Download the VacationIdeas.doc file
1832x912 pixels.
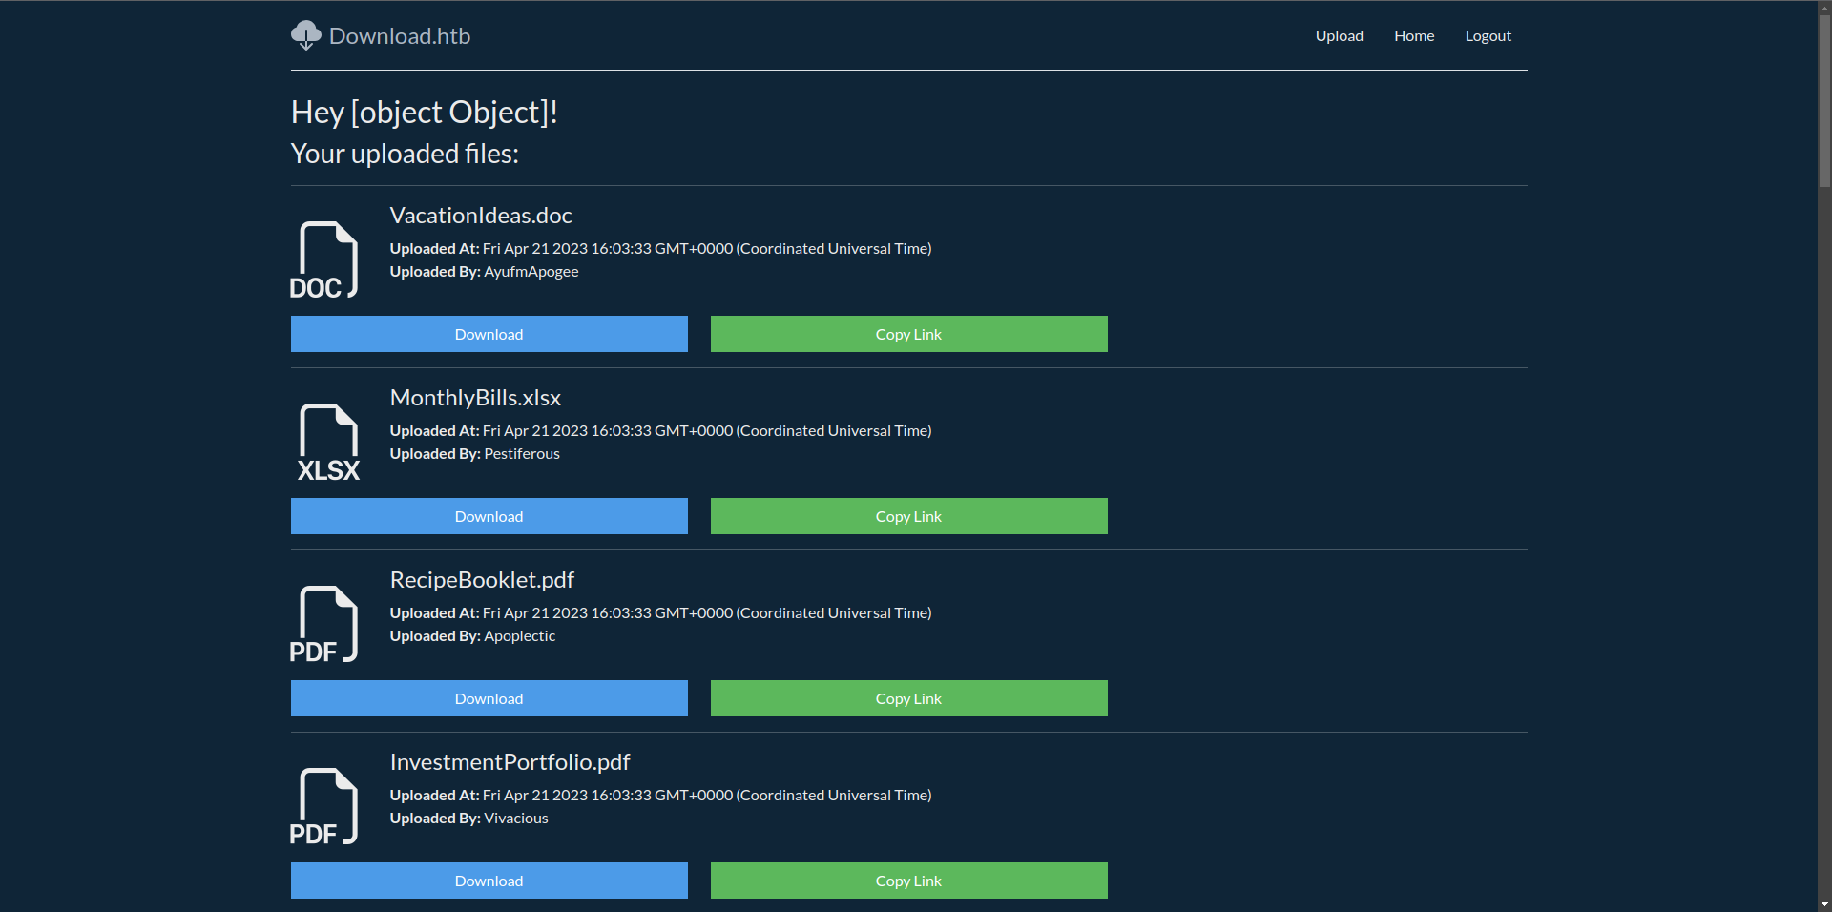(489, 334)
